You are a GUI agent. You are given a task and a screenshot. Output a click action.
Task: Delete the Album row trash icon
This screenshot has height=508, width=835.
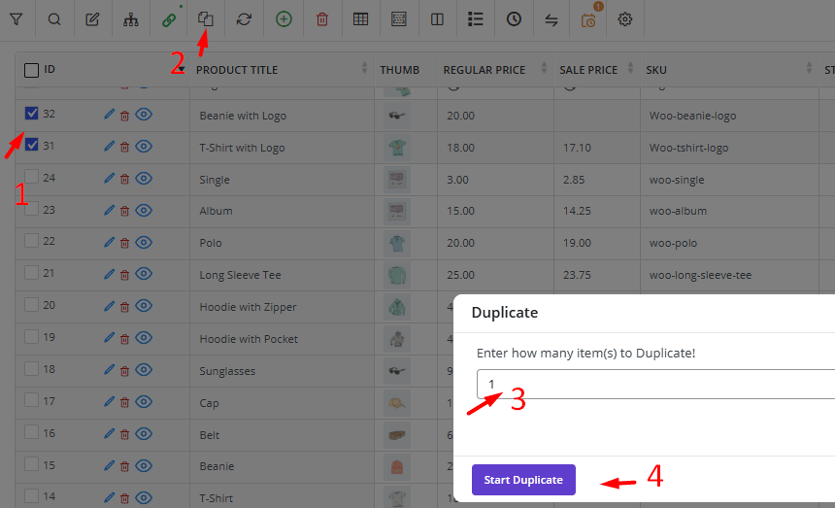[124, 212]
